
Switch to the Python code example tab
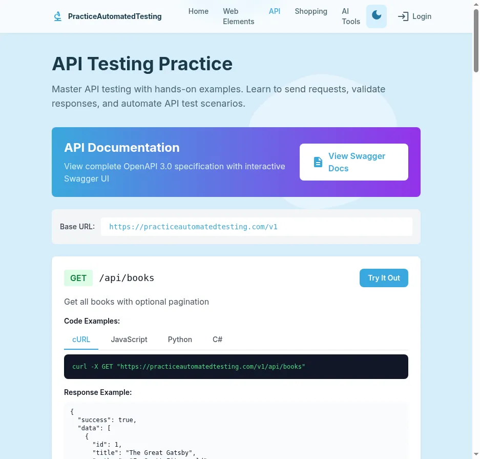(180, 339)
